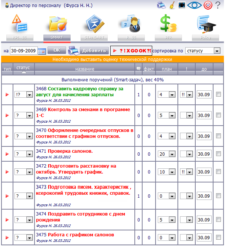Click the dark screen monitor icon
Viewport: 225px width, 246px height.
click(x=182, y=5)
